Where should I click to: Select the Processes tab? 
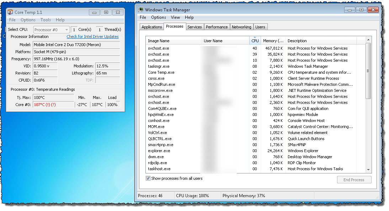(175, 27)
